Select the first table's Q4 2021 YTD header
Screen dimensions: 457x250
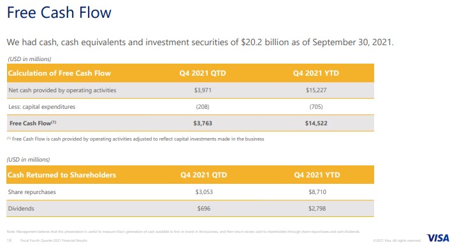316,73
